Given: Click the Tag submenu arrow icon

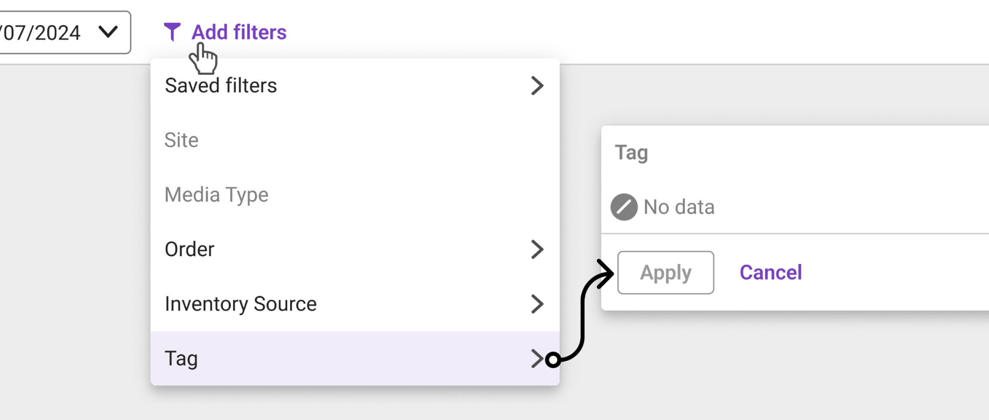Looking at the screenshot, I should tap(538, 358).
